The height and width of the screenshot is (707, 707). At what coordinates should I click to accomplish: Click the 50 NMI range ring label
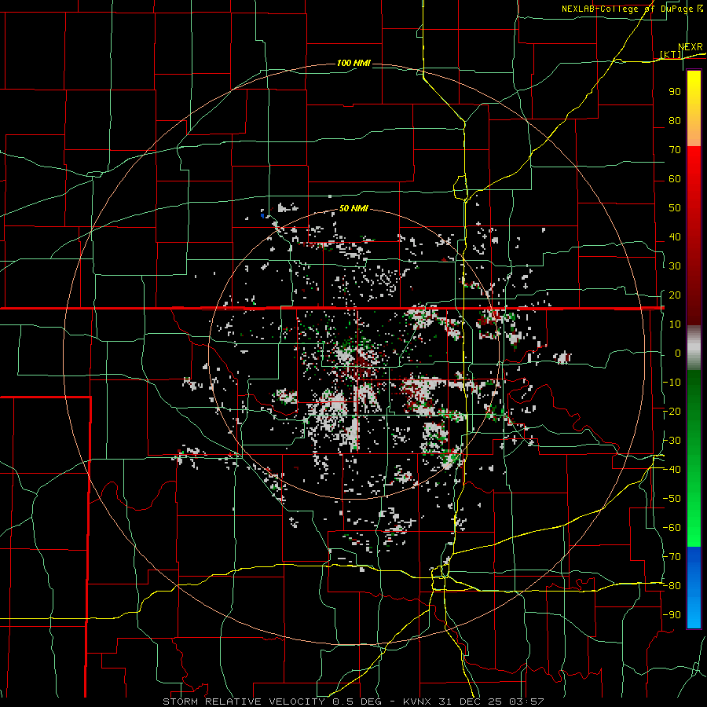tap(353, 208)
